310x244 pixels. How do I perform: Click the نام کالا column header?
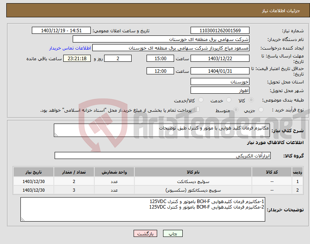193,172
